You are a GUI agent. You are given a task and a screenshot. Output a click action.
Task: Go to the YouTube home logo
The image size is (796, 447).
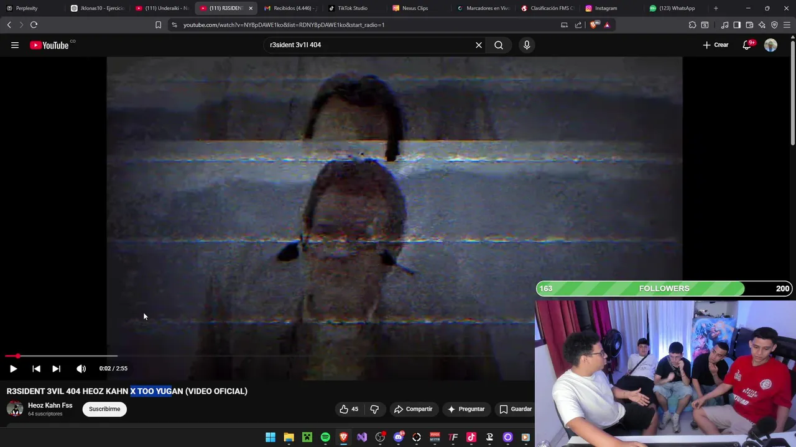tap(49, 45)
